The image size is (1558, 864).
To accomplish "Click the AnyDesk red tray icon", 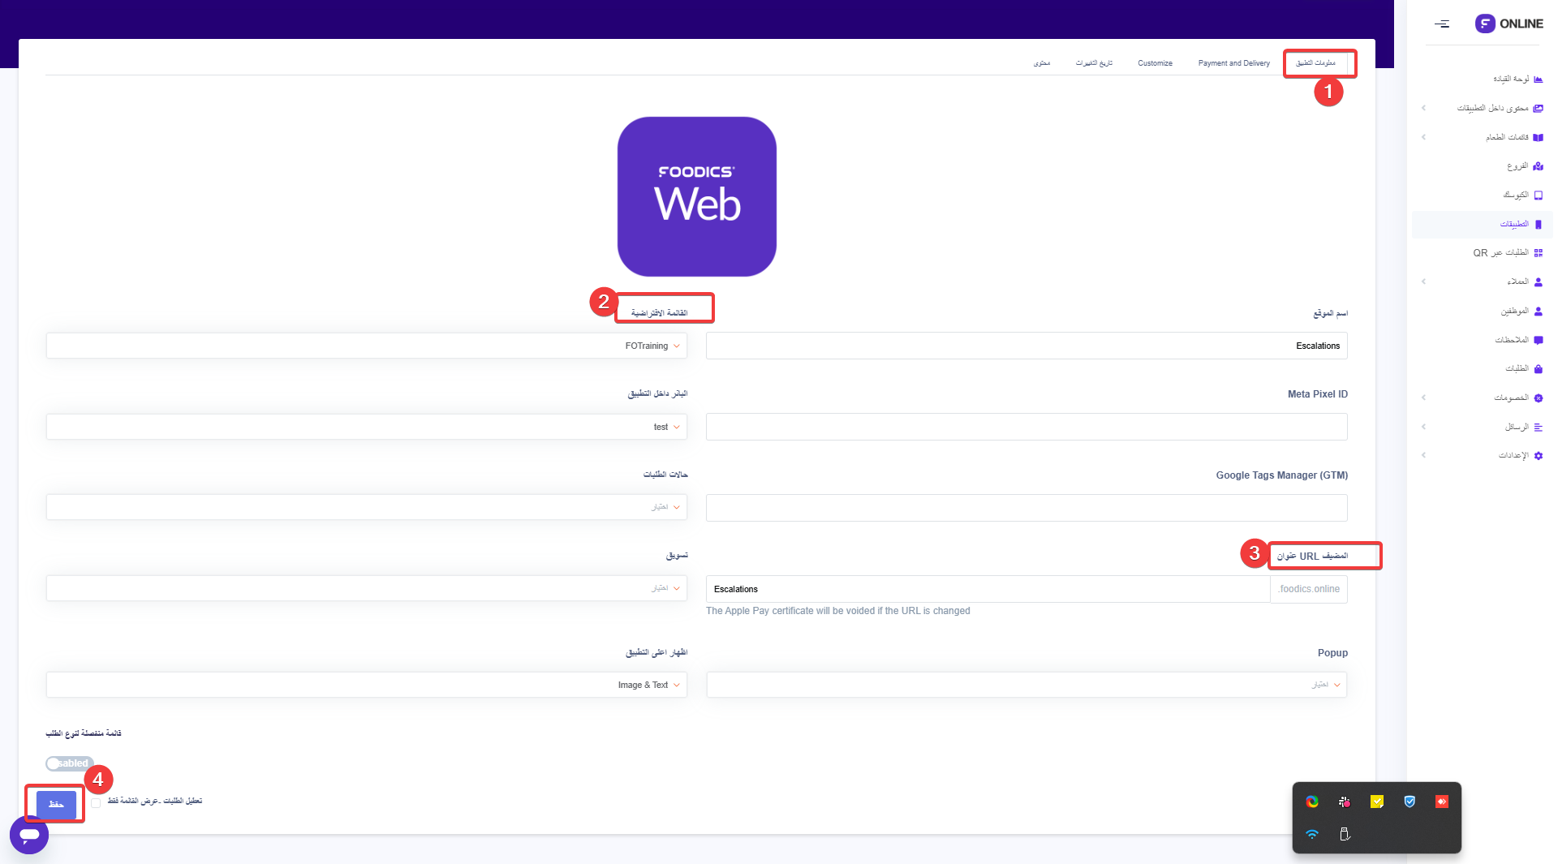I will coord(1442,802).
